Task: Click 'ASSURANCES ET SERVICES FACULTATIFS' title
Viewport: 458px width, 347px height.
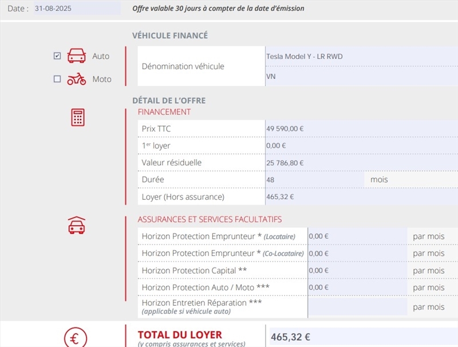Action: click(x=210, y=219)
